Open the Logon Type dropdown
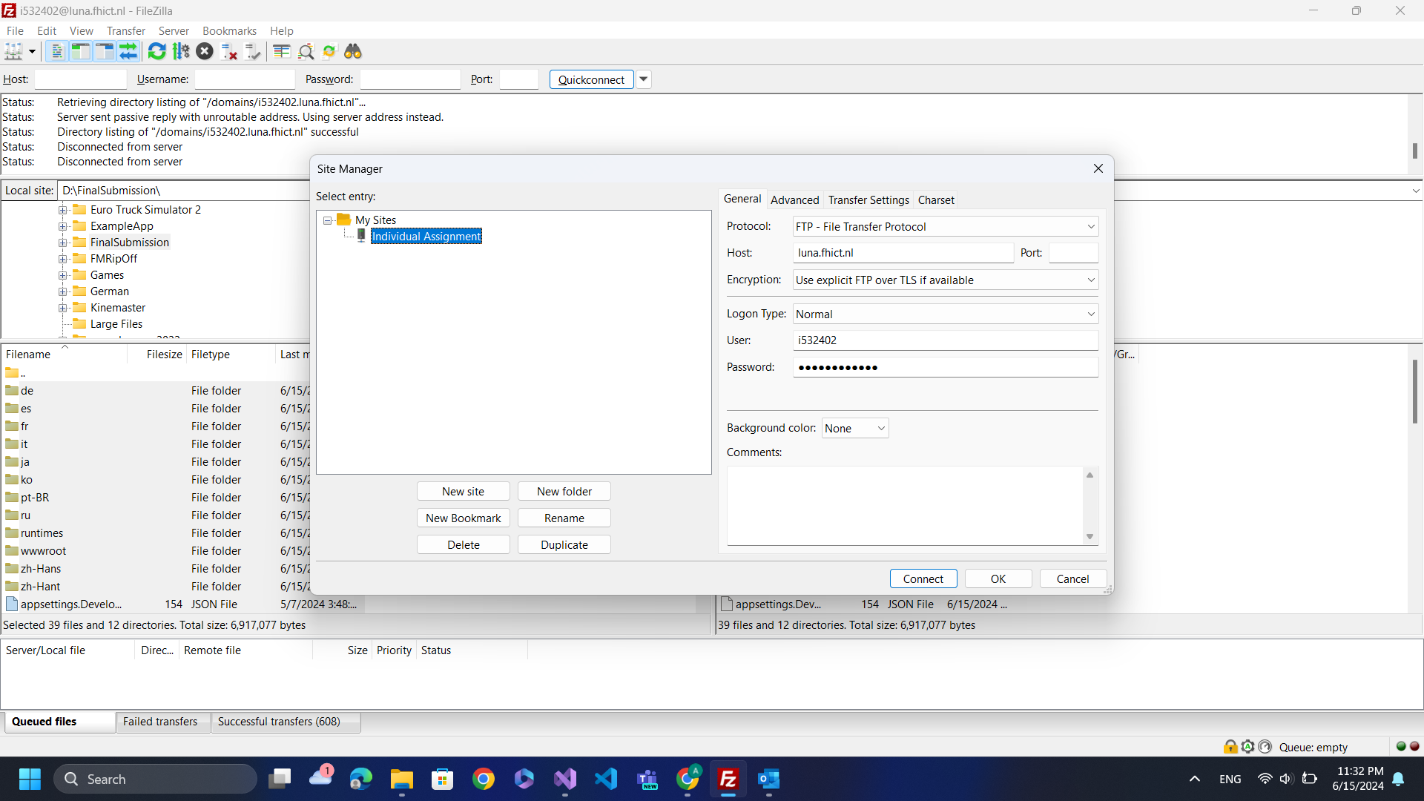Viewport: 1424px width, 801px height. 945,314
